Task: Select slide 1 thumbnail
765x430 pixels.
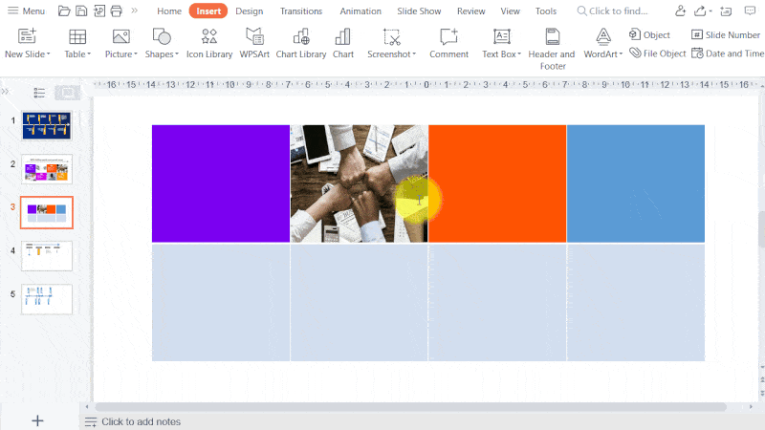Action: pos(46,125)
